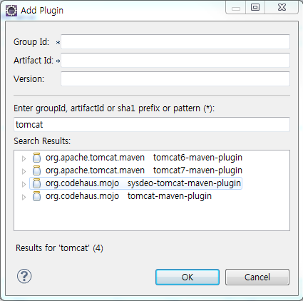
Task: Click the search pattern field containing tomcat
Action: tap(152, 124)
